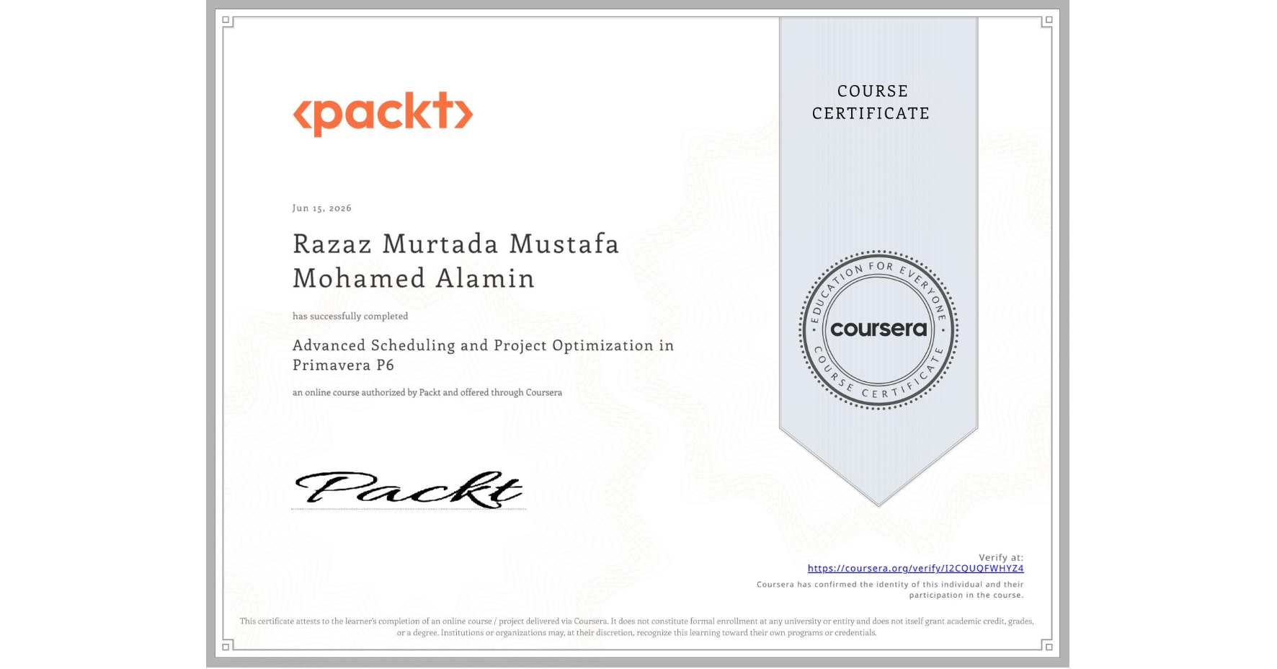Open the coursera.org verify link
Screen dimensions: 1277x669
(915, 568)
